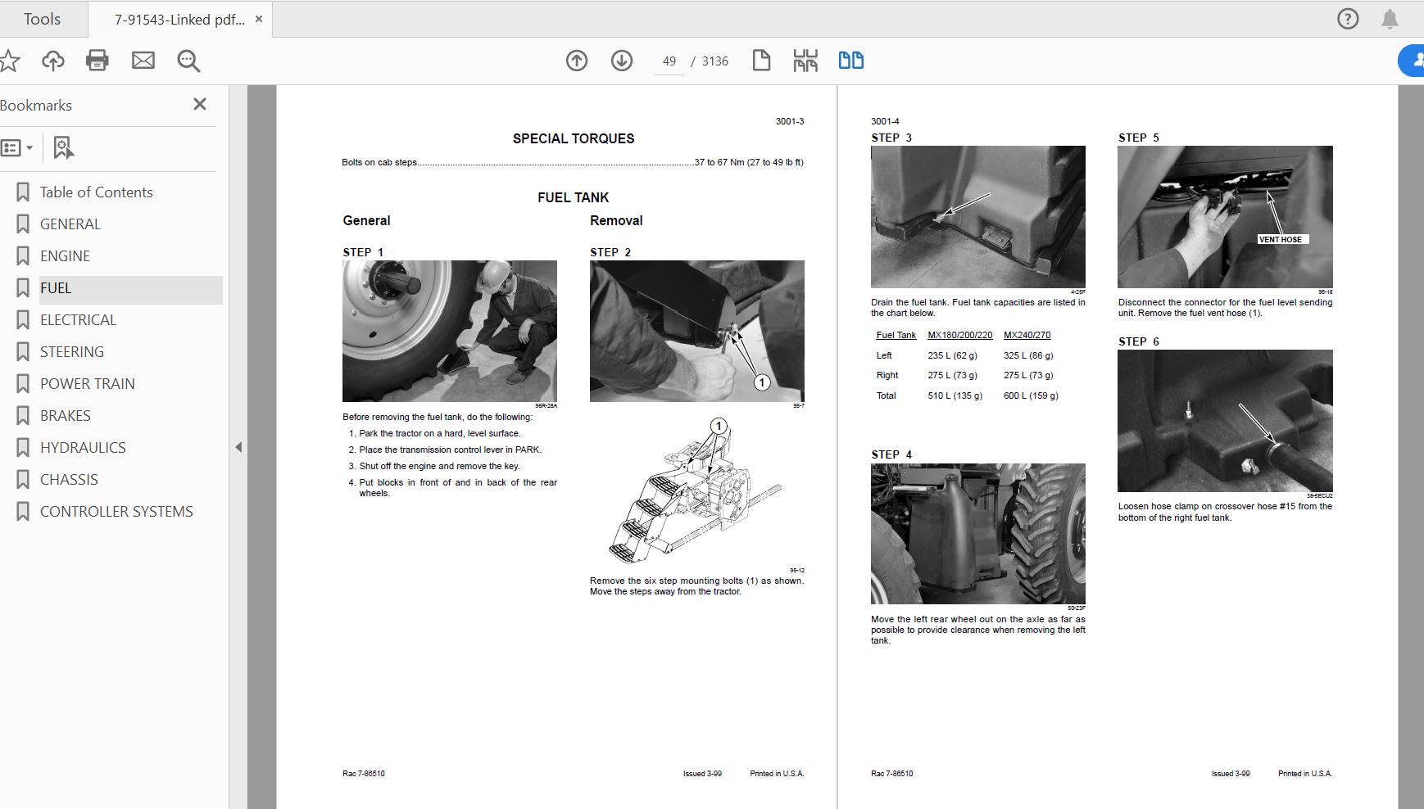This screenshot has width=1424, height=809.
Task: Click the fit-to-page scrolling view icon
Action: (805, 61)
